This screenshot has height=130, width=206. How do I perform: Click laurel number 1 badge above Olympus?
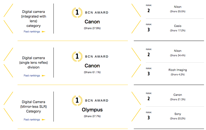77,100
